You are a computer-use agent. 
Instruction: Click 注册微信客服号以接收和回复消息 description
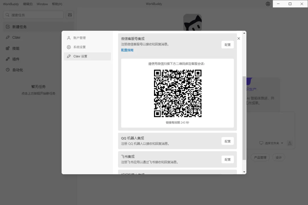click(145, 44)
